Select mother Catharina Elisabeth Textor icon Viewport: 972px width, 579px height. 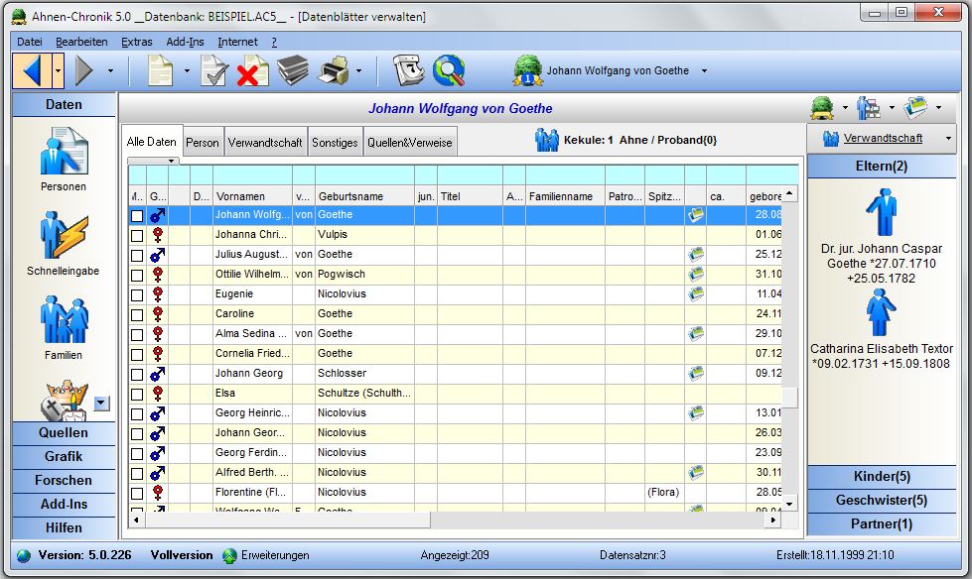[x=881, y=312]
